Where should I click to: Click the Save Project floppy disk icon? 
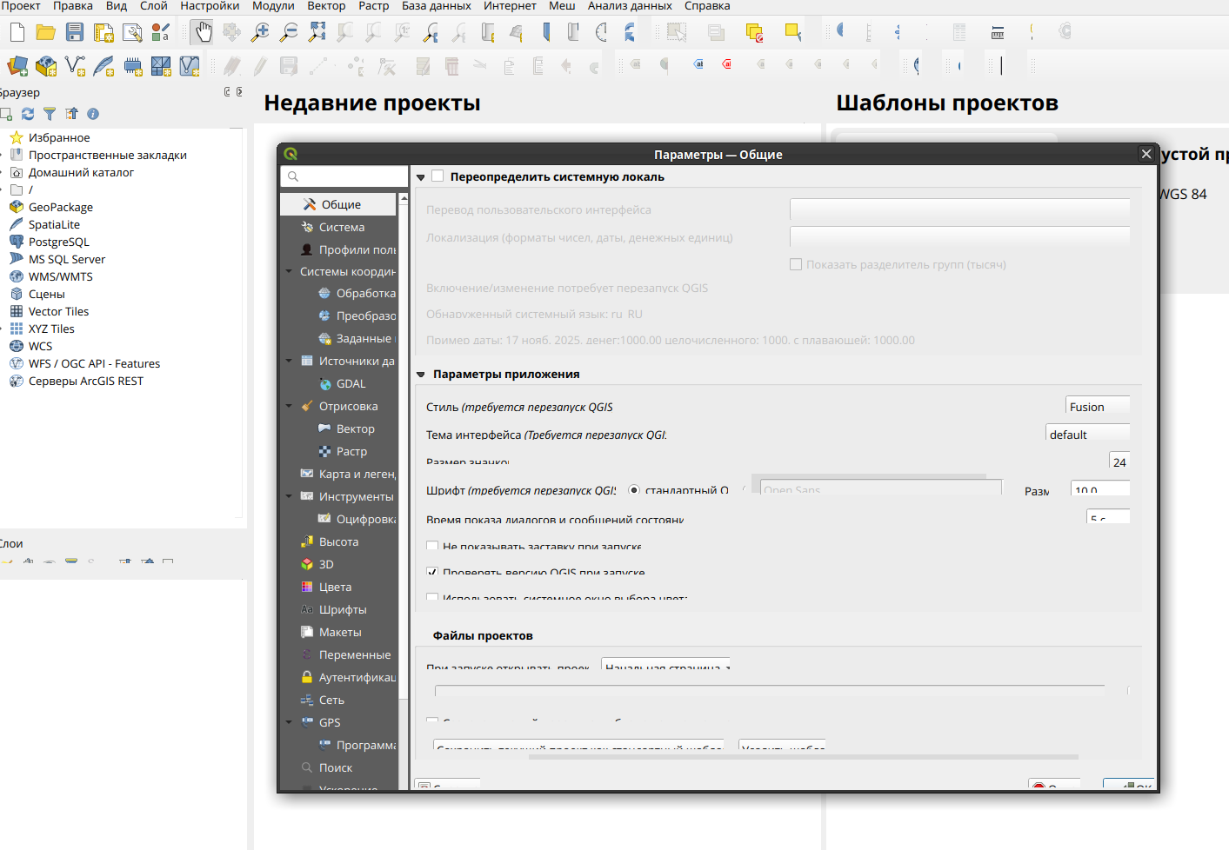pos(75,33)
